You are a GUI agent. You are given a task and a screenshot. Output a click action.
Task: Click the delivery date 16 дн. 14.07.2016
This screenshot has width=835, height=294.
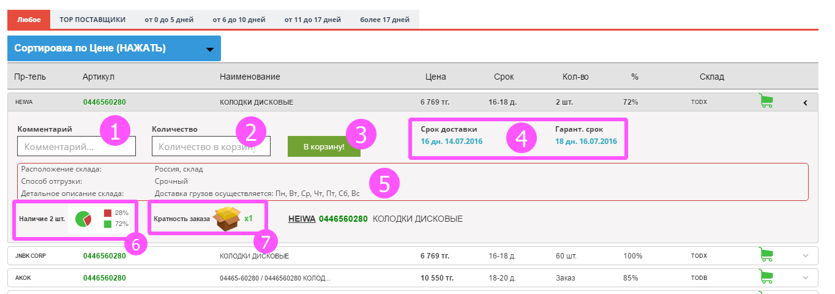pyautogui.click(x=452, y=141)
